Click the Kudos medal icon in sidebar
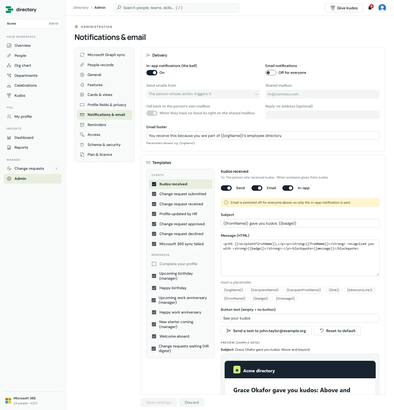This screenshot has width=394, height=410. point(9,95)
